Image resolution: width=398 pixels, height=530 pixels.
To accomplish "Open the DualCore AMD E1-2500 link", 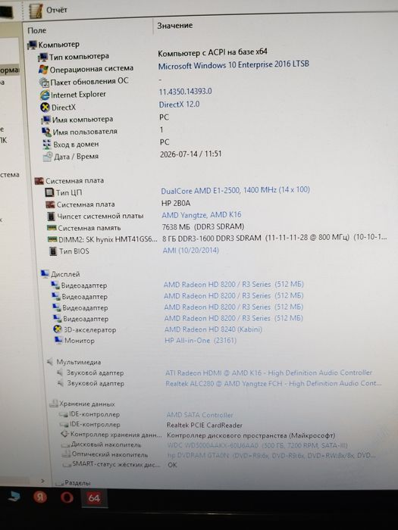I will pos(235,190).
